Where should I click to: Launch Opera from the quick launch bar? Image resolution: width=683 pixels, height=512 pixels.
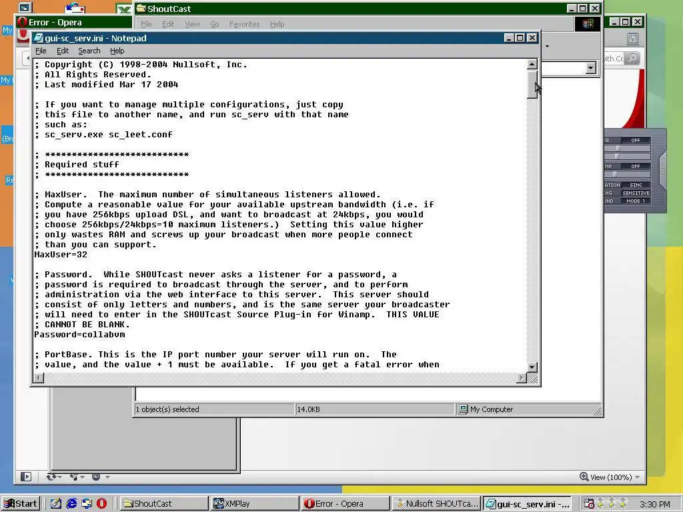click(101, 503)
